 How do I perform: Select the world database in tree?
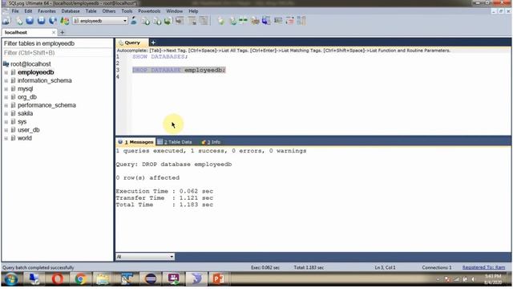click(x=25, y=138)
